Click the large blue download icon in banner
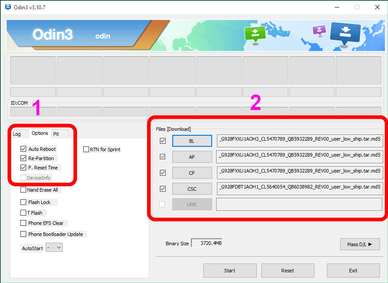The height and width of the screenshot is (283, 388). pyautogui.click(x=345, y=34)
